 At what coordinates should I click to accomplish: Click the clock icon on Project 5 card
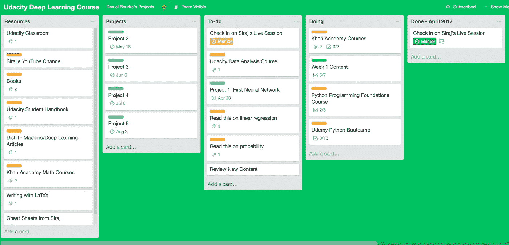point(112,132)
